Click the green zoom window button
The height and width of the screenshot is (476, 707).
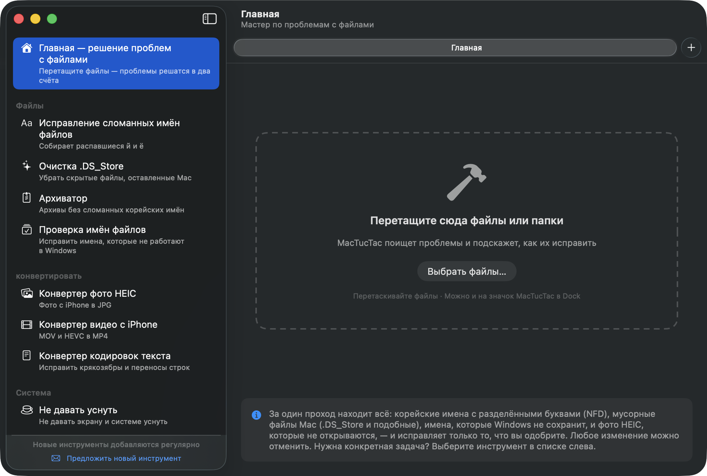[x=52, y=19]
